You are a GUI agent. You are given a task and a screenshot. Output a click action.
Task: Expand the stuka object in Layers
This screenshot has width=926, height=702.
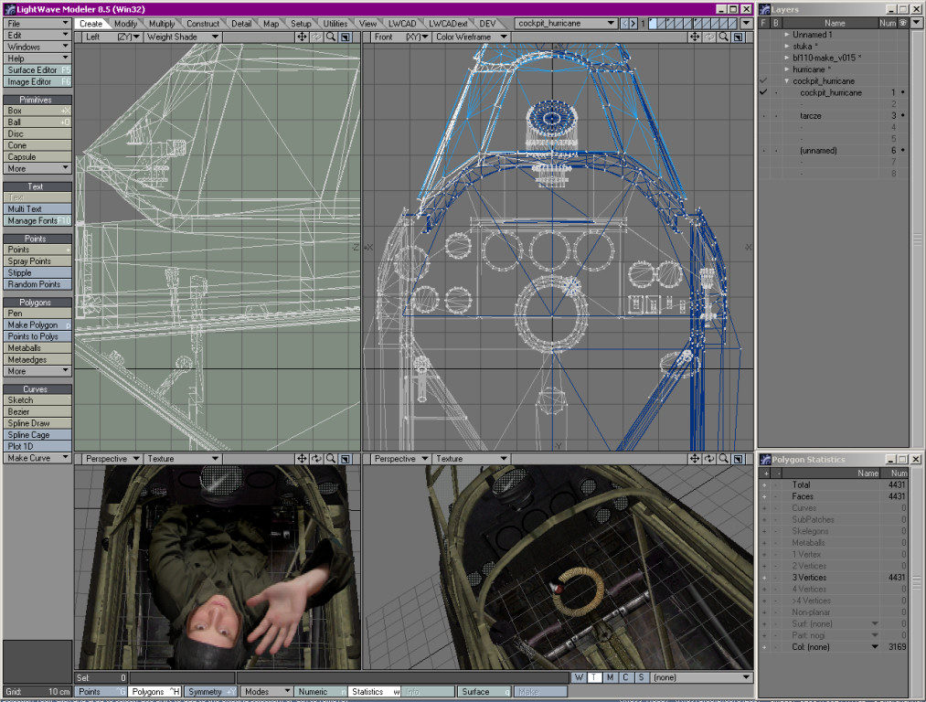pyautogui.click(x=787, y=46)
